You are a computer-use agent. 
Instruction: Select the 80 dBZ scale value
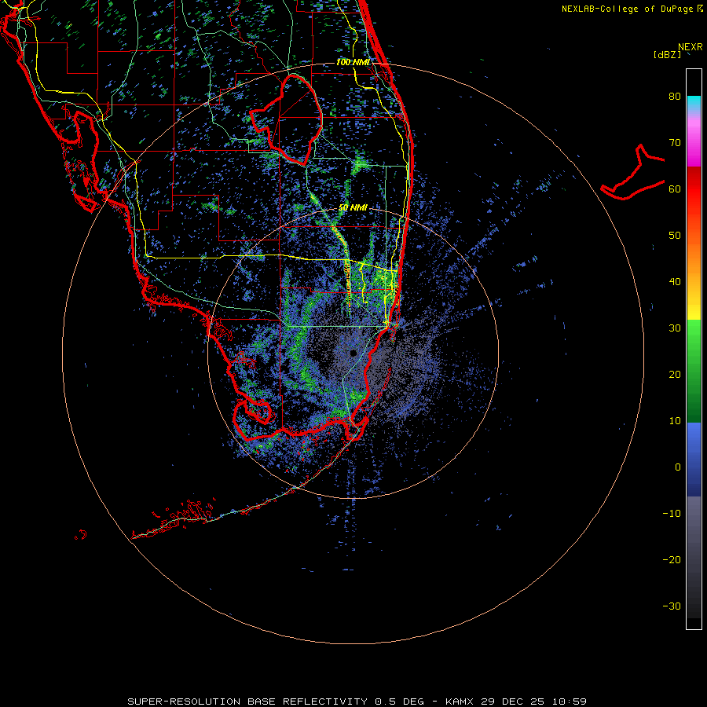coord(675,97)
